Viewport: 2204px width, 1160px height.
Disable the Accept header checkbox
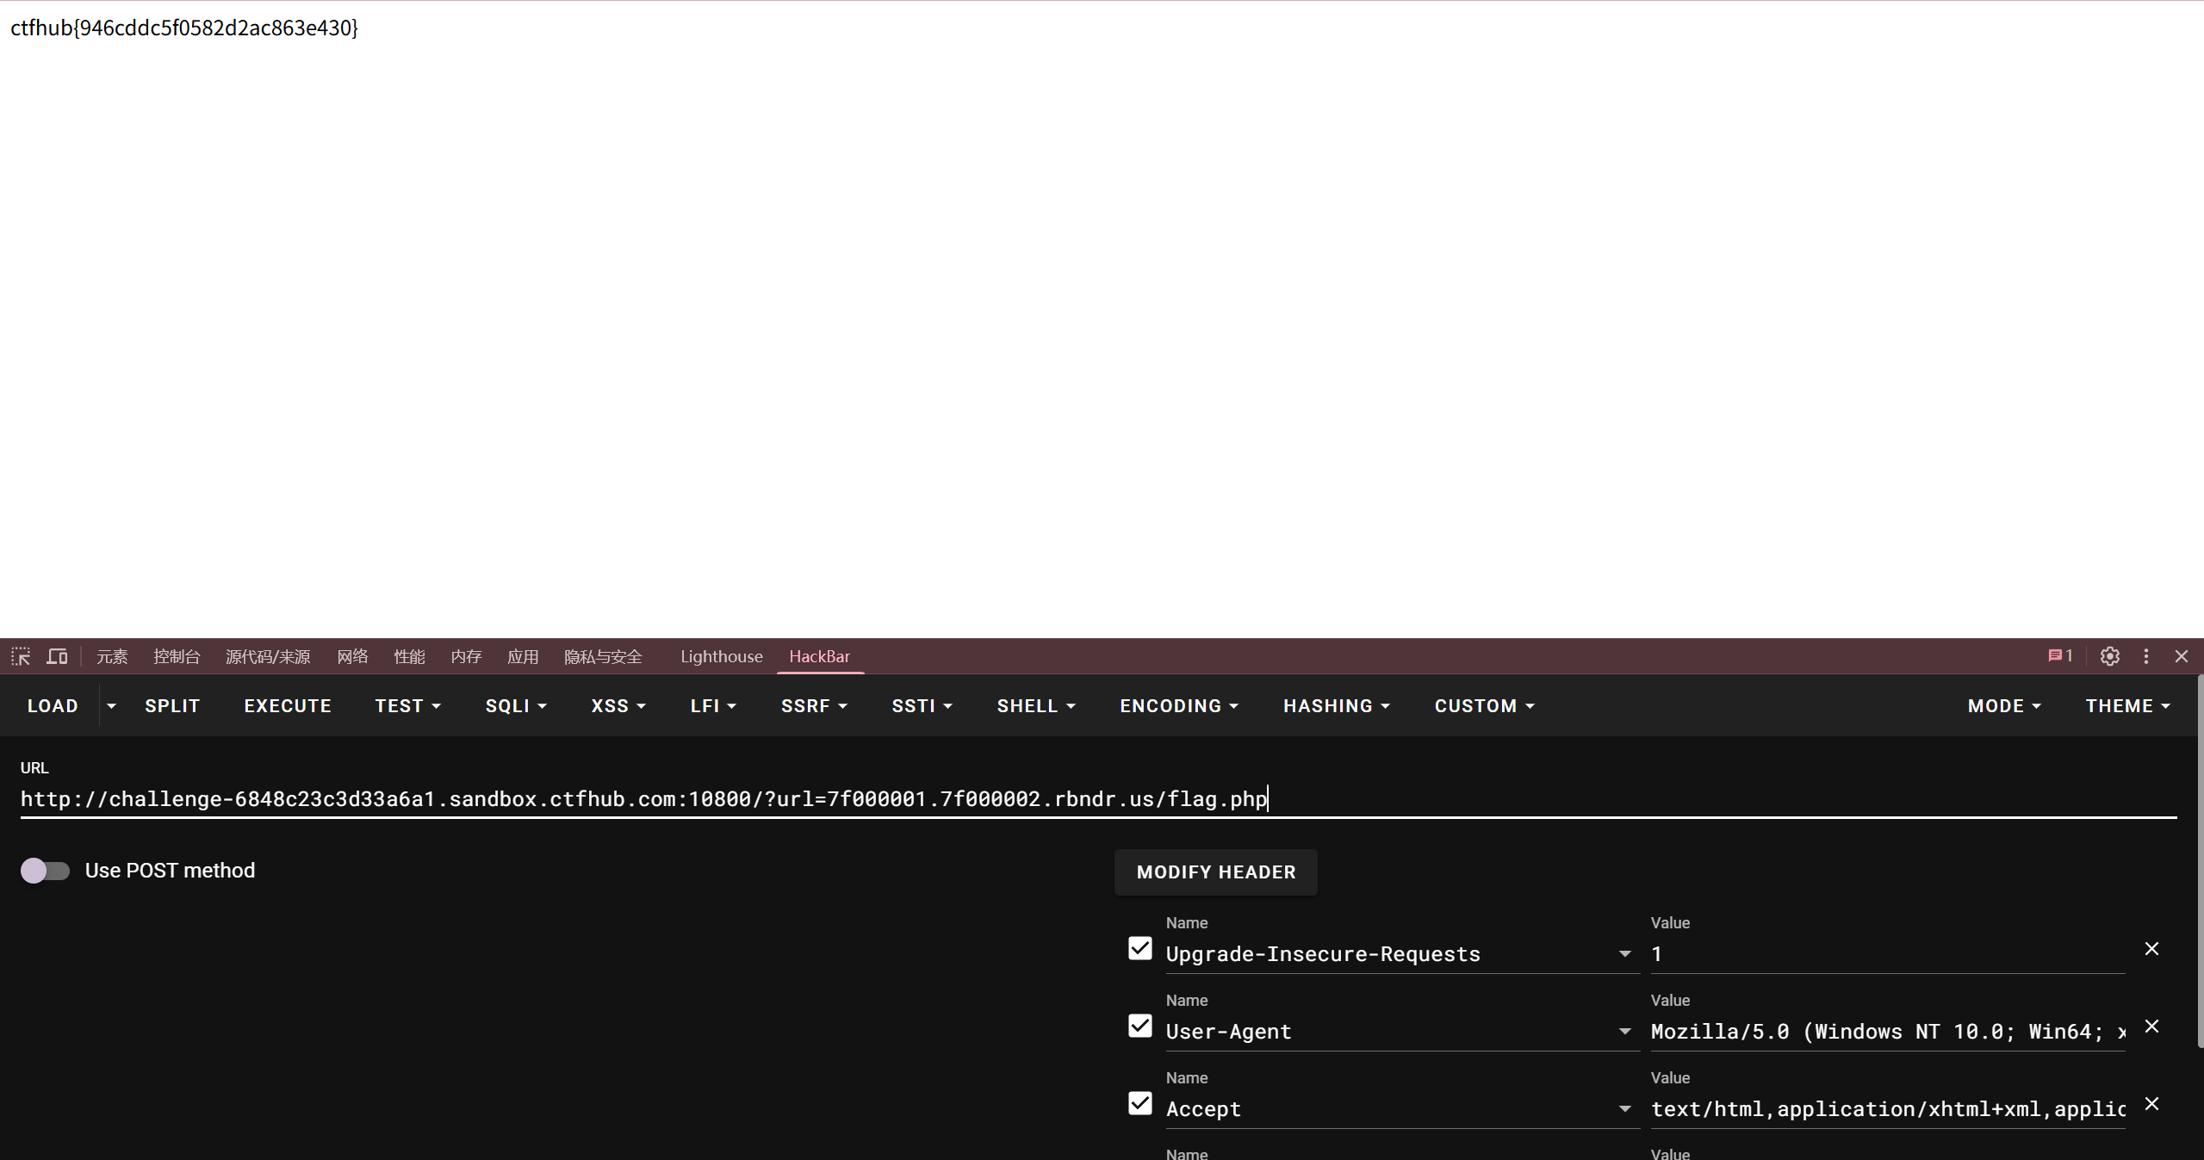tap(1139, 1104)
